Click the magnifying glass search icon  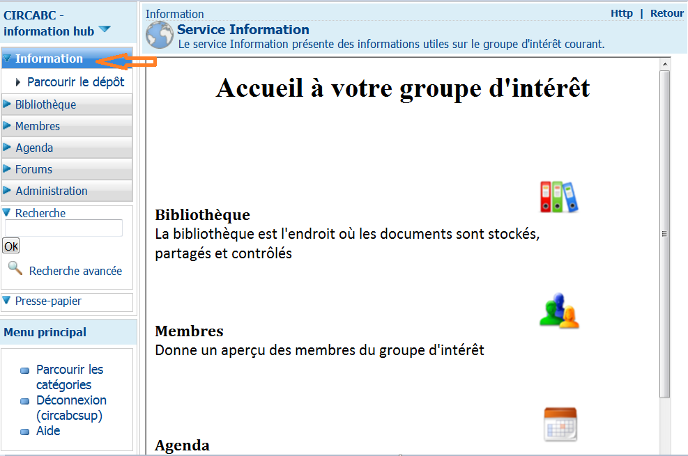(x=15, y=268)
